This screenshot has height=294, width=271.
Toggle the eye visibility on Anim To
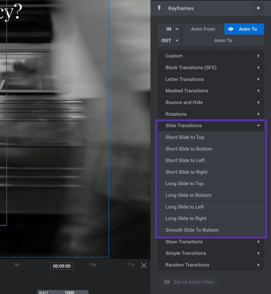point(231,29)
